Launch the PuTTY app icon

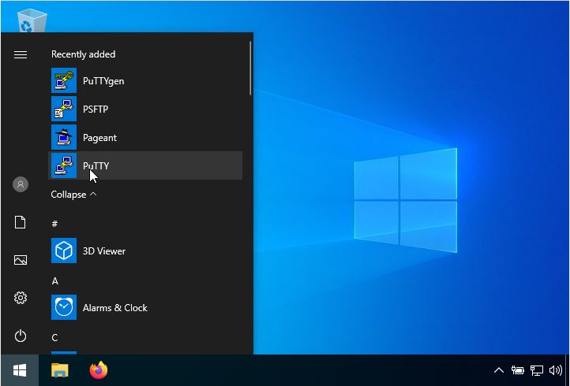[64, 165]
